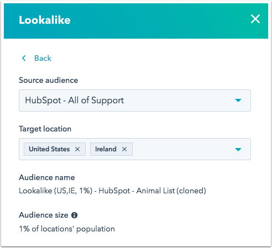Show the Audience size info tooltip icon
The height and width of the screenshot is (248, 272).
pos(74,215)
